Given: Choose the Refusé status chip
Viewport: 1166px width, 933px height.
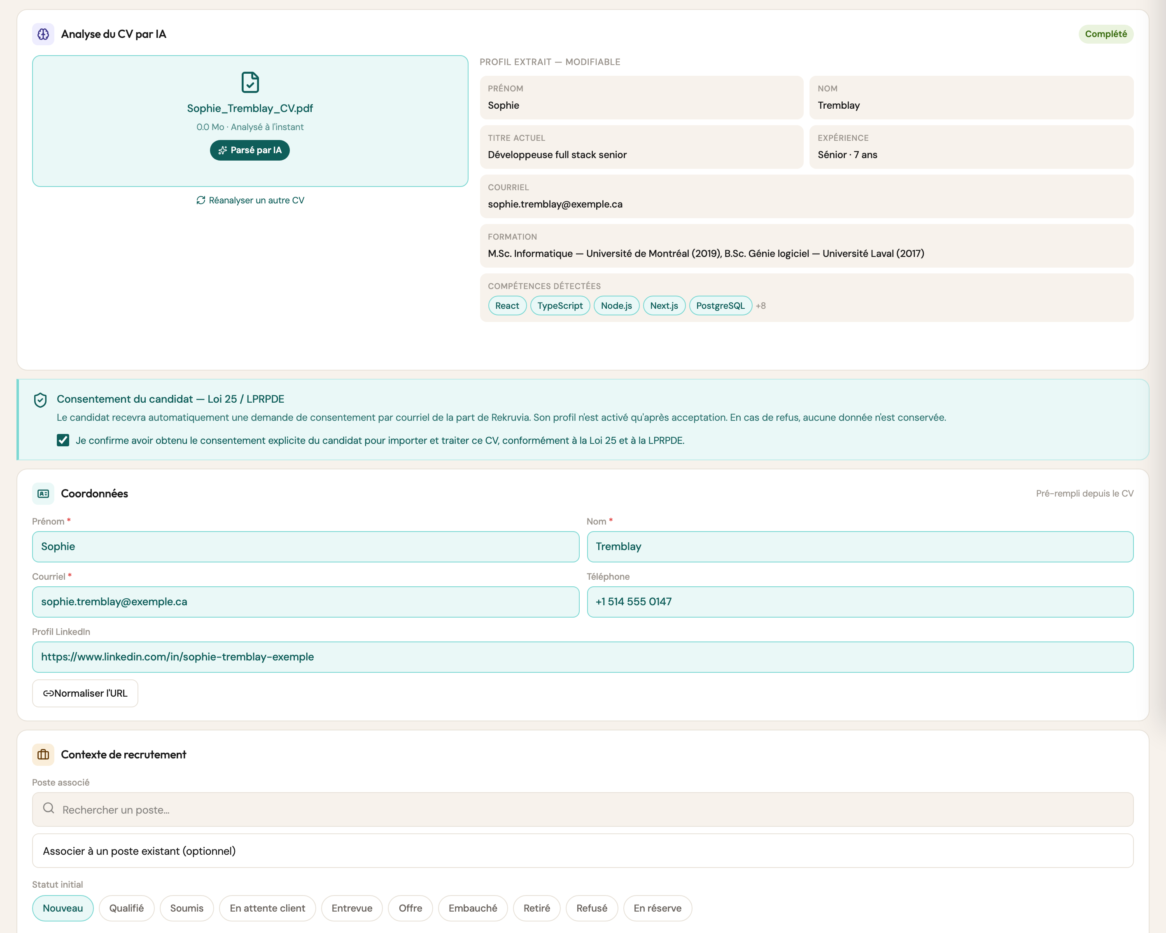Looking at the screenshot, I should coord(592,908).
